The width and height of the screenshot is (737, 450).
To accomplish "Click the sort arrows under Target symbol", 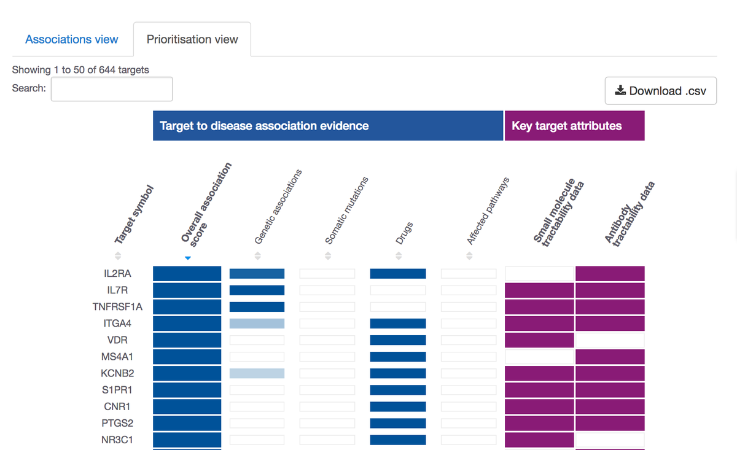I will pos(117,256).
